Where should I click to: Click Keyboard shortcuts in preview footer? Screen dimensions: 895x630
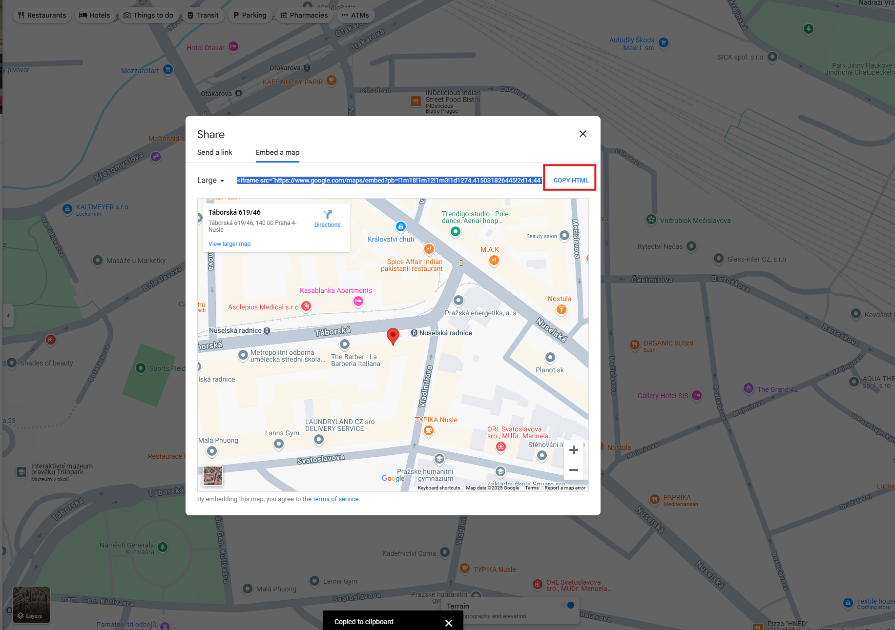pyautogui.click(x=439, y=488)
